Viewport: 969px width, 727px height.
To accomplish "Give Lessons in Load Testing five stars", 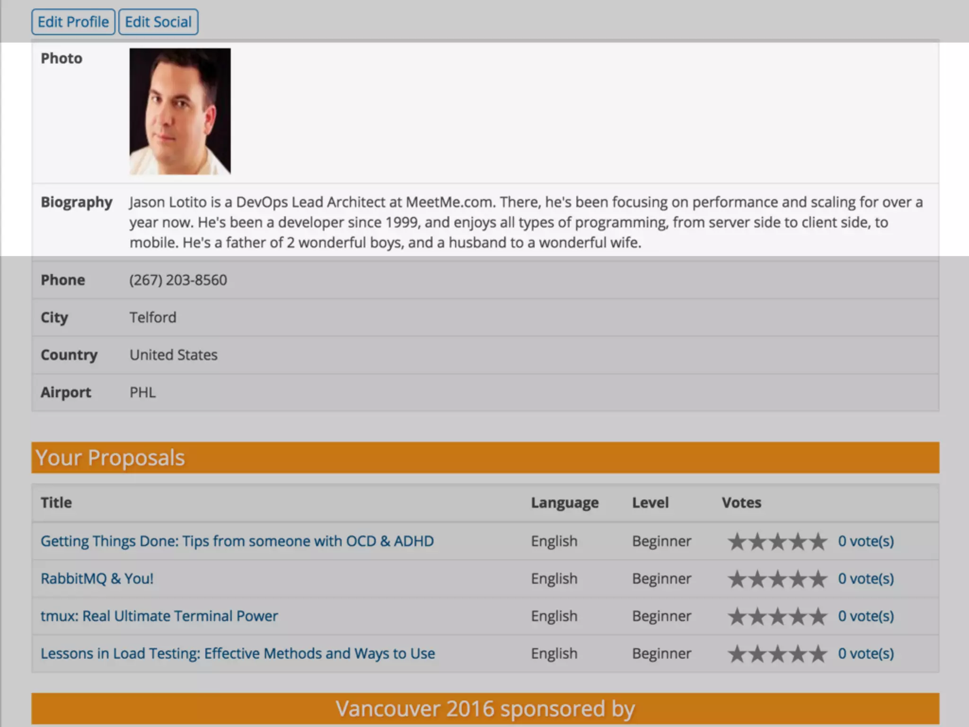I will click(x=818, y=654).
